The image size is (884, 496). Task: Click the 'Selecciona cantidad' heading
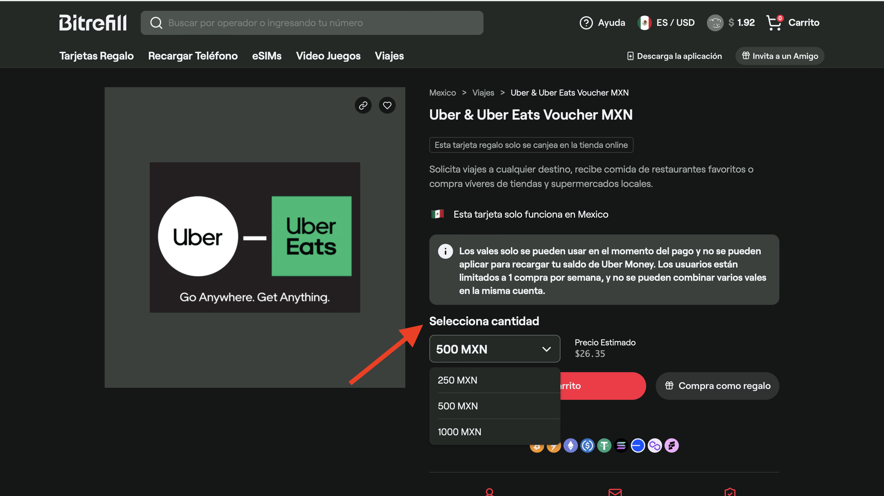click(x=484, y=321)
